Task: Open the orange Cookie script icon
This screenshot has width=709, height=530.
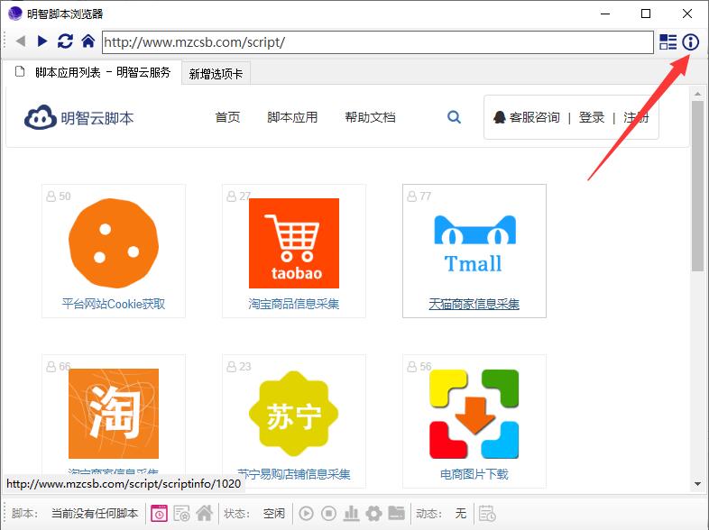Action: [114, 243]
